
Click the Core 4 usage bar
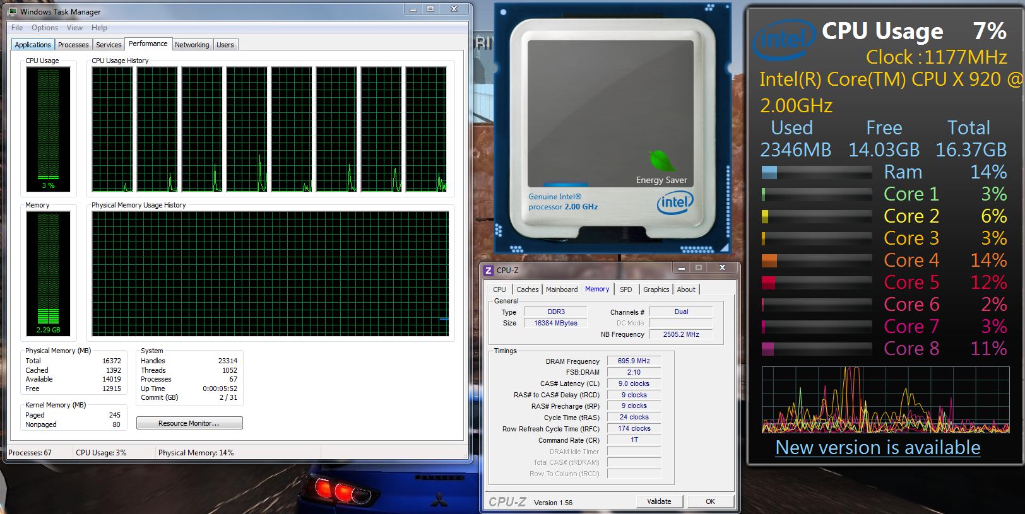tap(817, 260)
